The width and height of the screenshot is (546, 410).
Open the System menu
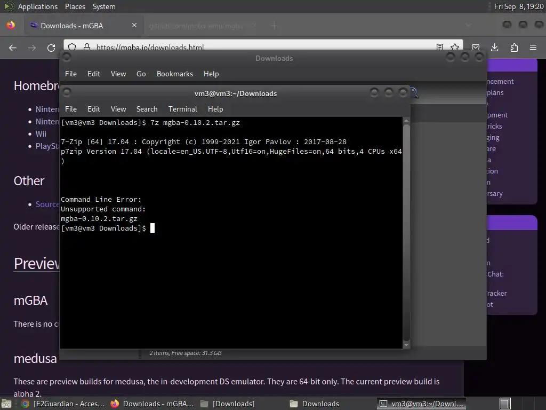coord(104,6)
